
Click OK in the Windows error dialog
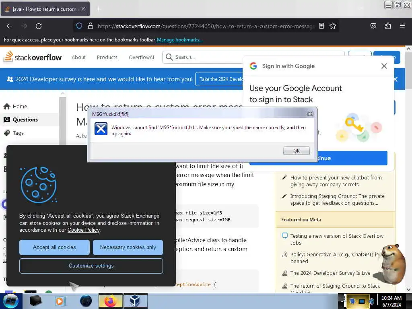click(x=297, y=150)
